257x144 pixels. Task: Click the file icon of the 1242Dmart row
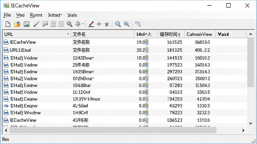pyautogui.click(x=6, y=58)
